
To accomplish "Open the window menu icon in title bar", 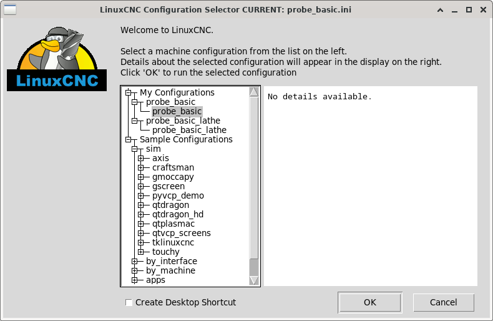I will pyautogui.click(x=10, y=9).
